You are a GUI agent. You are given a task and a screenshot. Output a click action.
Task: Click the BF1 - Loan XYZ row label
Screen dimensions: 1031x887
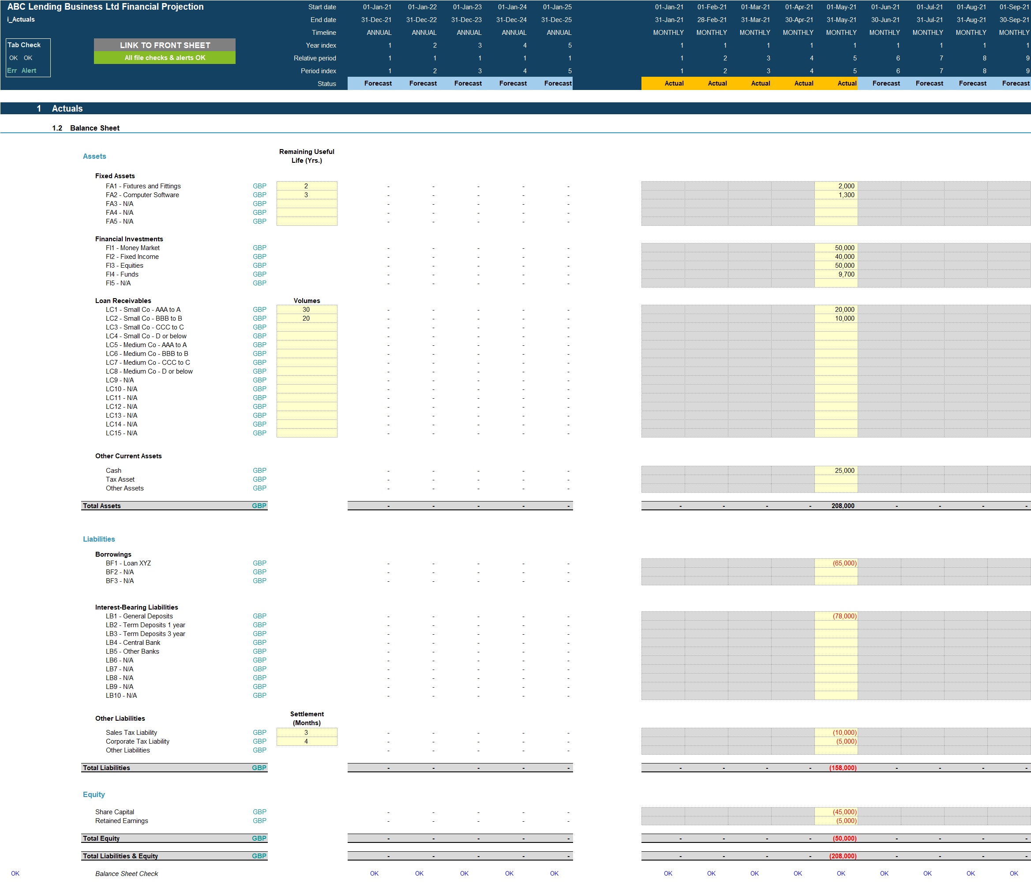[x=128, y=563]
